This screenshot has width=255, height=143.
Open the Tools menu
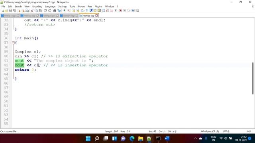pyautogui.click(x=73, y=6)
